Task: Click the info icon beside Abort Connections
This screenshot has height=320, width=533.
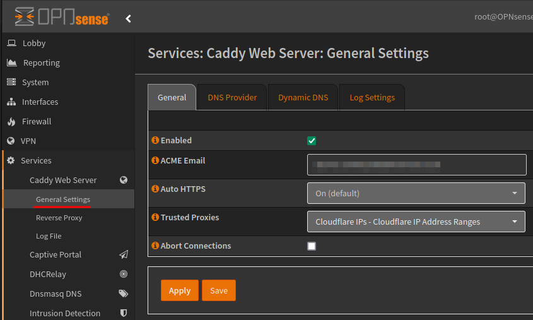Action: pos(155,246)
